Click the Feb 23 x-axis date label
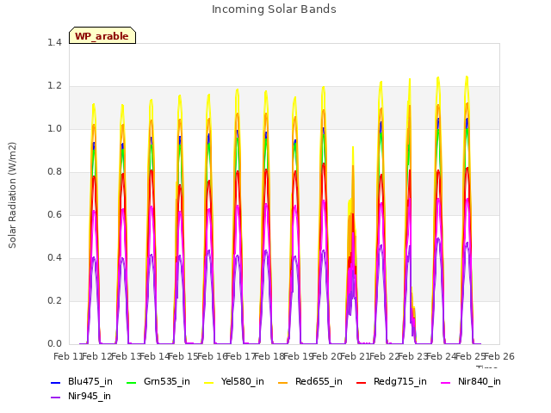 click(413, 357)
